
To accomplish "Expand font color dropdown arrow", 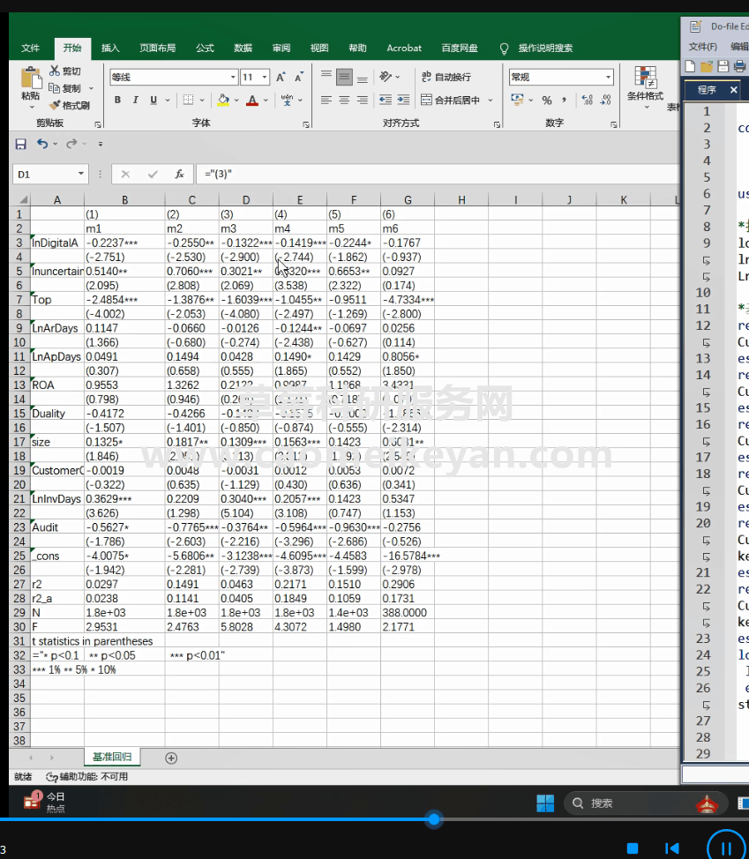I will tap(266, 101).
